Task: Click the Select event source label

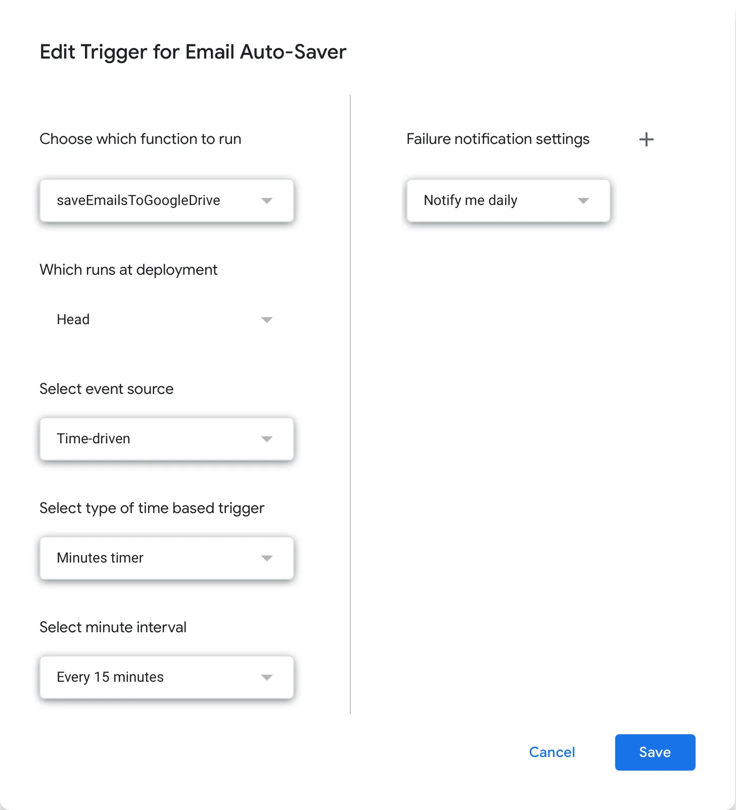Action: [106, 389]
